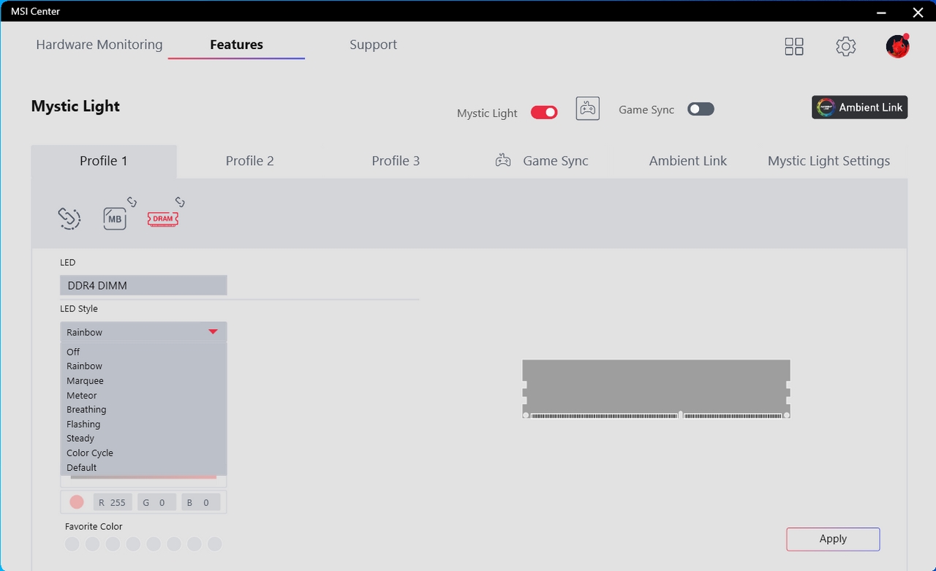This screenshot has height=571, width=936.
Task: Click the game controller icon beside Mystic Light toggle
Action: pyautogui.click(x=588, y=109)
